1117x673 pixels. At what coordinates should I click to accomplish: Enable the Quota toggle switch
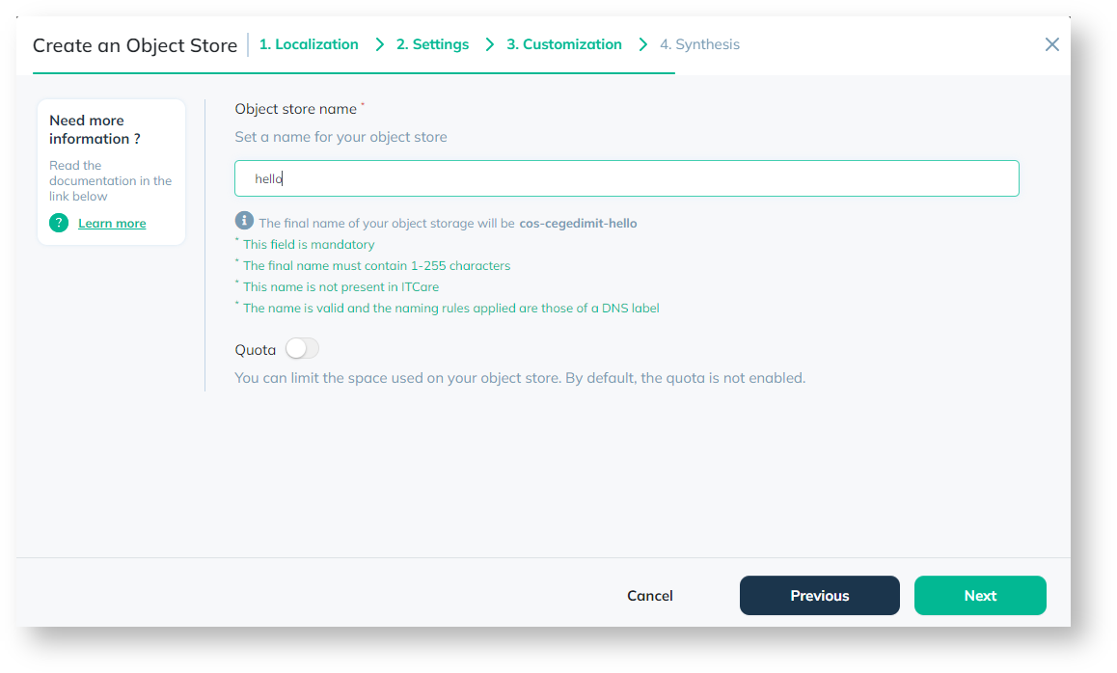pos(302,349)
